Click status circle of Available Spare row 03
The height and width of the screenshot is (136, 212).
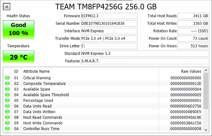(x=7, y=89)
